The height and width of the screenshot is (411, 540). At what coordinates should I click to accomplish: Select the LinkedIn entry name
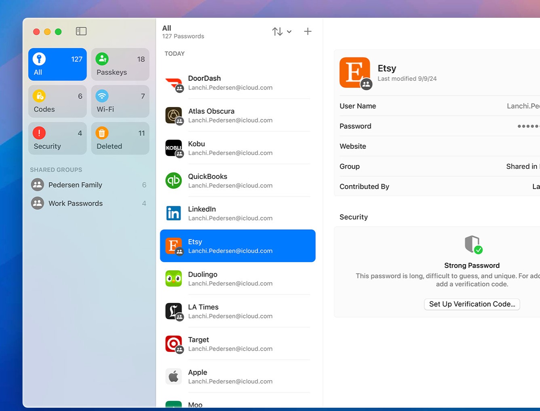202,209
